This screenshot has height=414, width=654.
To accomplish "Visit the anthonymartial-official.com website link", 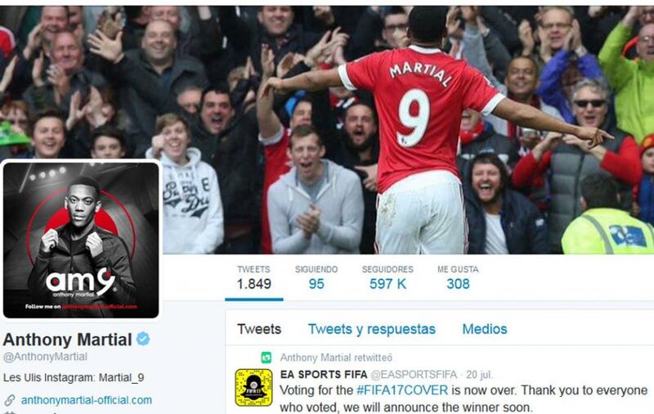I will tap(87, 400).
